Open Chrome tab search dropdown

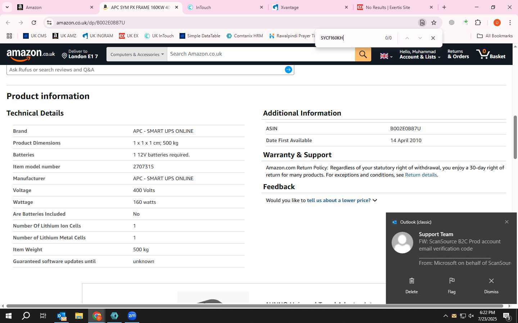click(x=7, y=7)
